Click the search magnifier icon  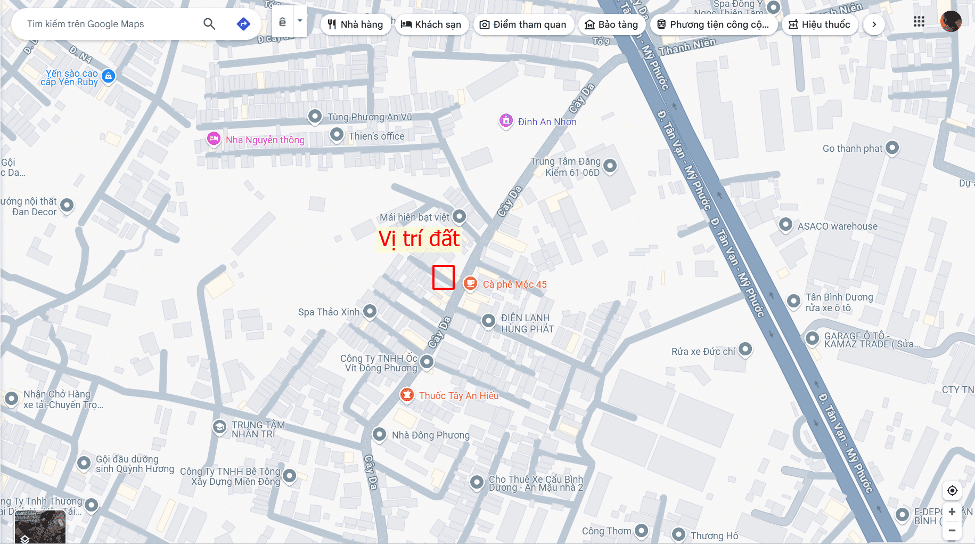click(x=209, y=24)
